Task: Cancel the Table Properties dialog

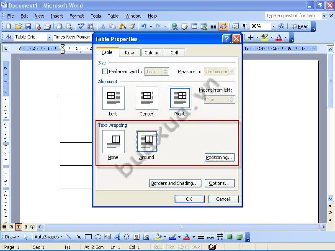Action: [223, 199]
